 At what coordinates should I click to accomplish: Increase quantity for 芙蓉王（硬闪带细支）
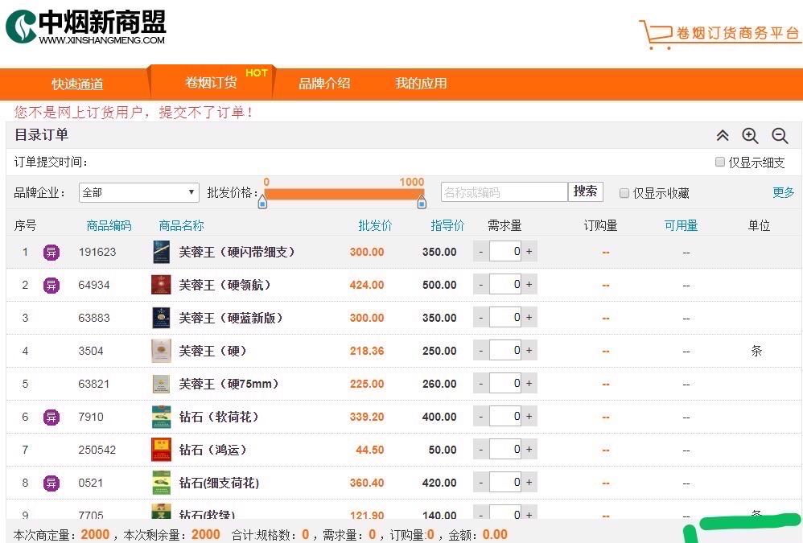pos(529,251)
